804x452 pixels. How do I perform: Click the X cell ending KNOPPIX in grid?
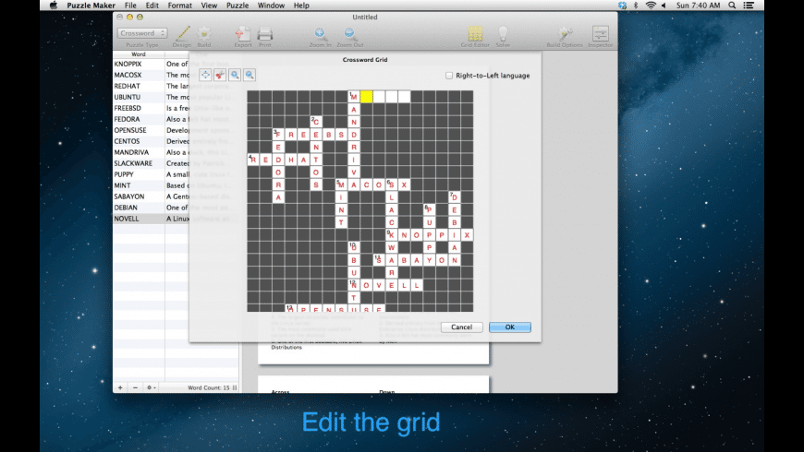[x=467, y=235]
